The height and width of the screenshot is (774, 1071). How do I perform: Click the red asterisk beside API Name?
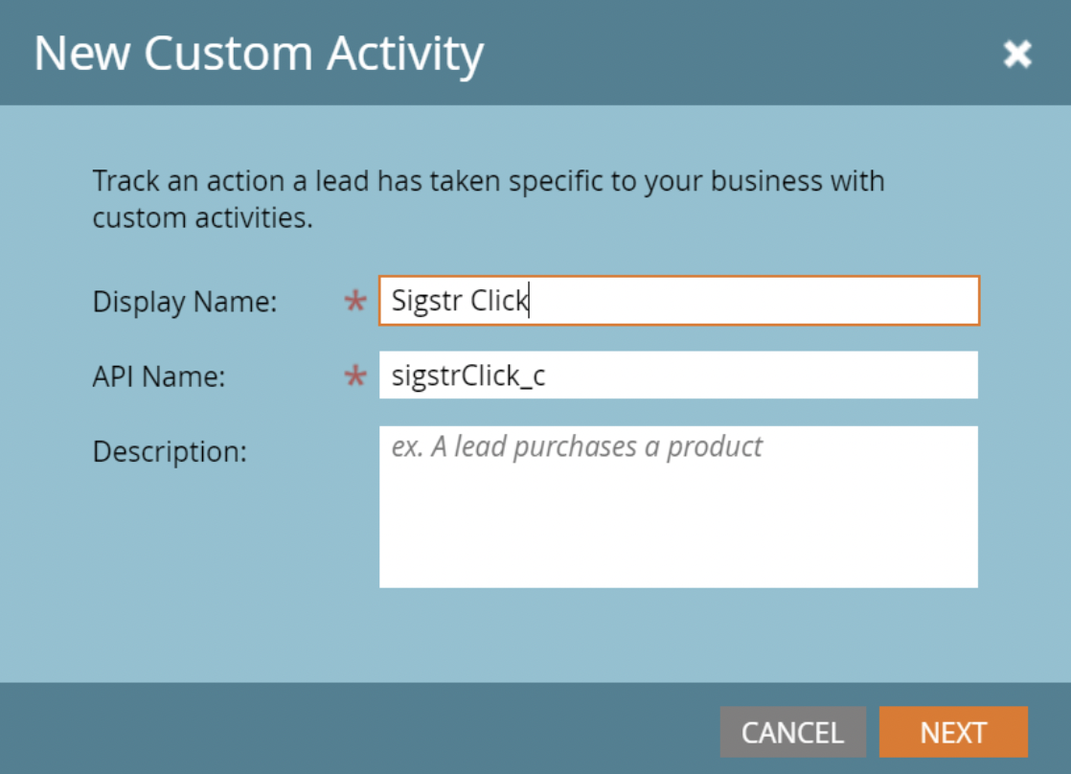click(355, 376)
